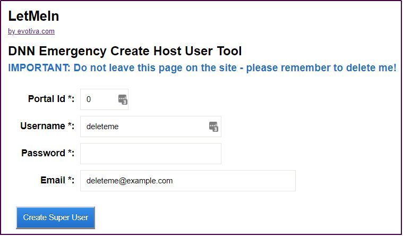Click the blue IMPORTANT warning message
This screenshot has height=236, width=403.
202,68
